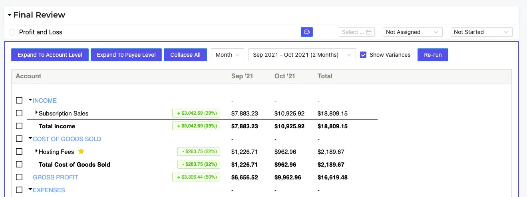
Task: Open the Month period dropdown
Action: (x=227, y=55)
